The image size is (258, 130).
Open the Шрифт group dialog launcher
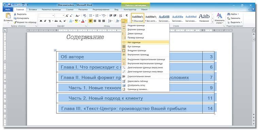(x=86, y=26)
